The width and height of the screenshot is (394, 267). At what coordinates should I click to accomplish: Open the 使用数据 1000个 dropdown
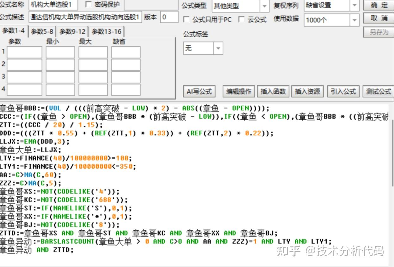coord(354,20)
